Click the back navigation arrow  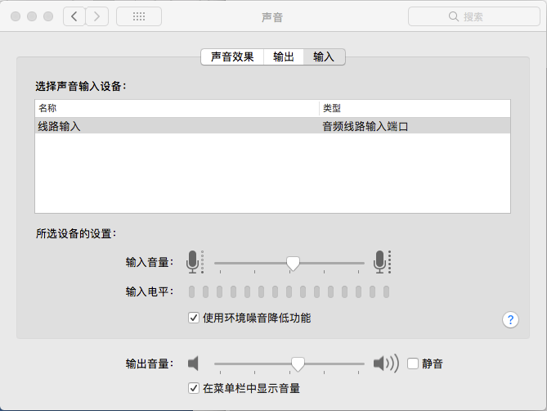74,16
